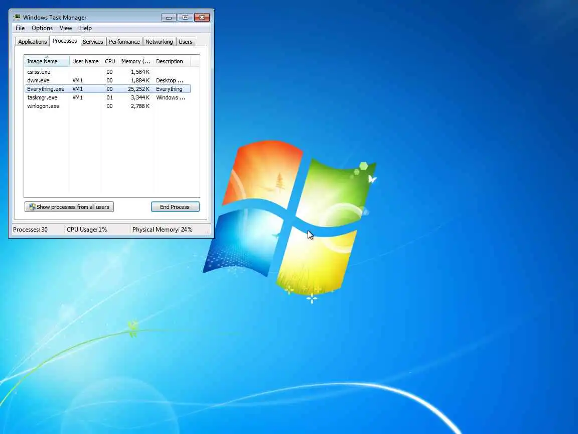This screenshot has height=434, width=578.
Task: Click the Show processes from all users button
Action: point(69,206)
